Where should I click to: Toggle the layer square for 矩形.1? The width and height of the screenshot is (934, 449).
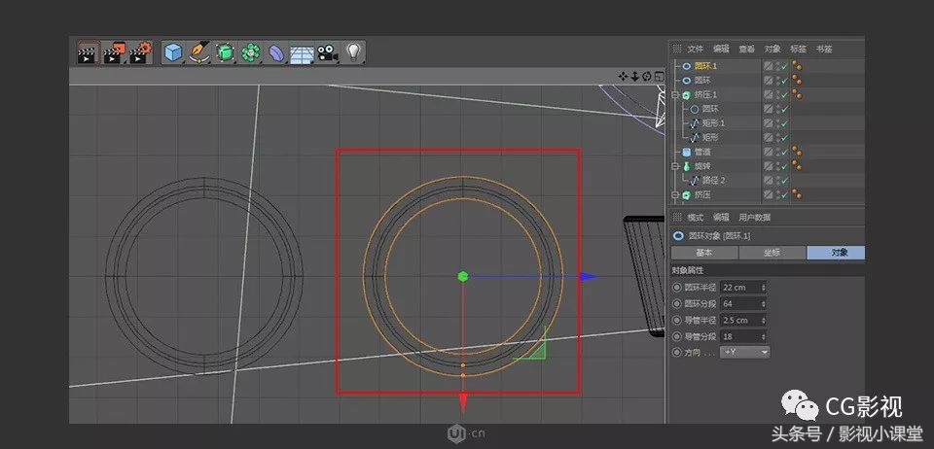769,123
